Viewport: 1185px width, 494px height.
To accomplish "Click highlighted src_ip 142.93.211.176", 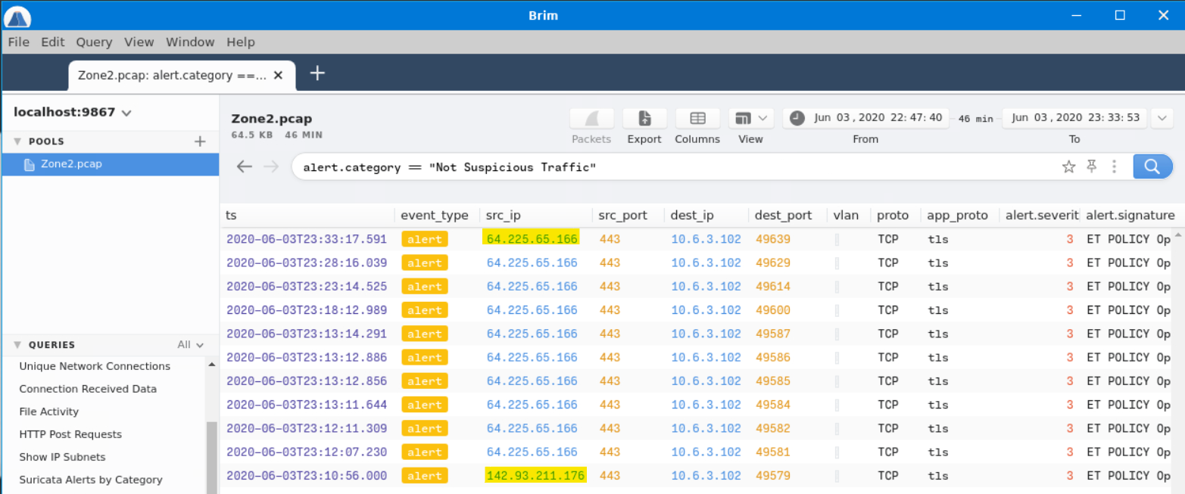I will 536,476.
